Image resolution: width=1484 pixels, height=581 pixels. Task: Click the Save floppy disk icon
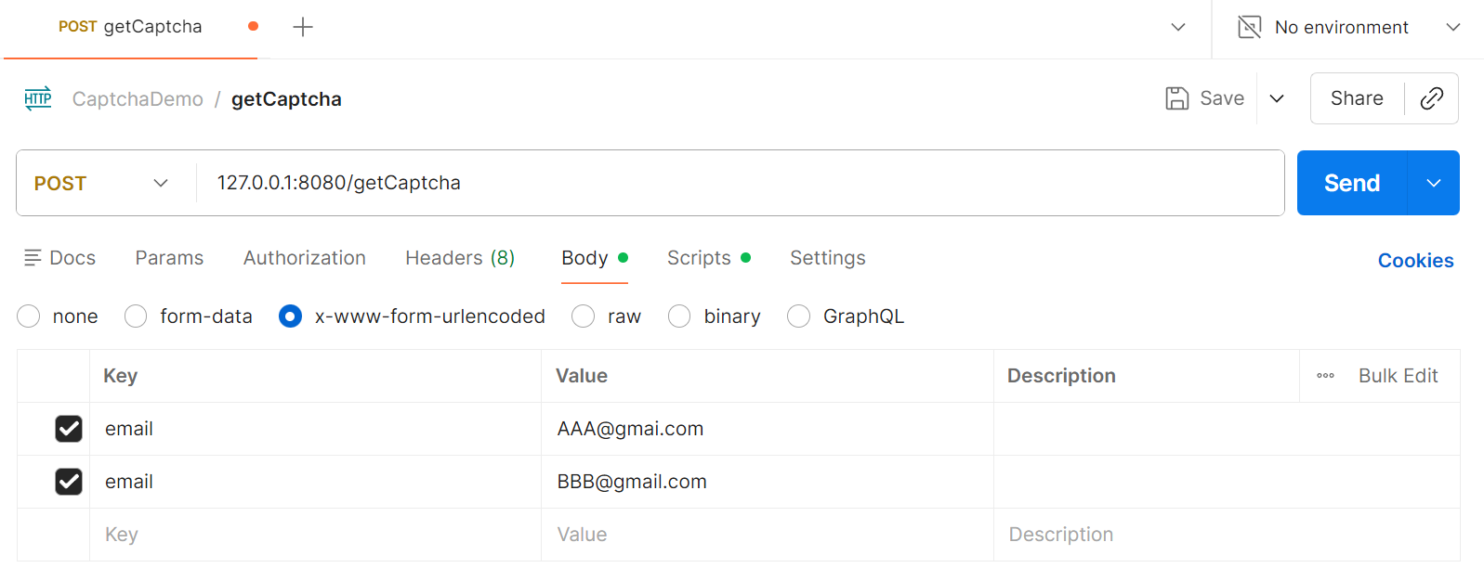[x=1176, y=98]
